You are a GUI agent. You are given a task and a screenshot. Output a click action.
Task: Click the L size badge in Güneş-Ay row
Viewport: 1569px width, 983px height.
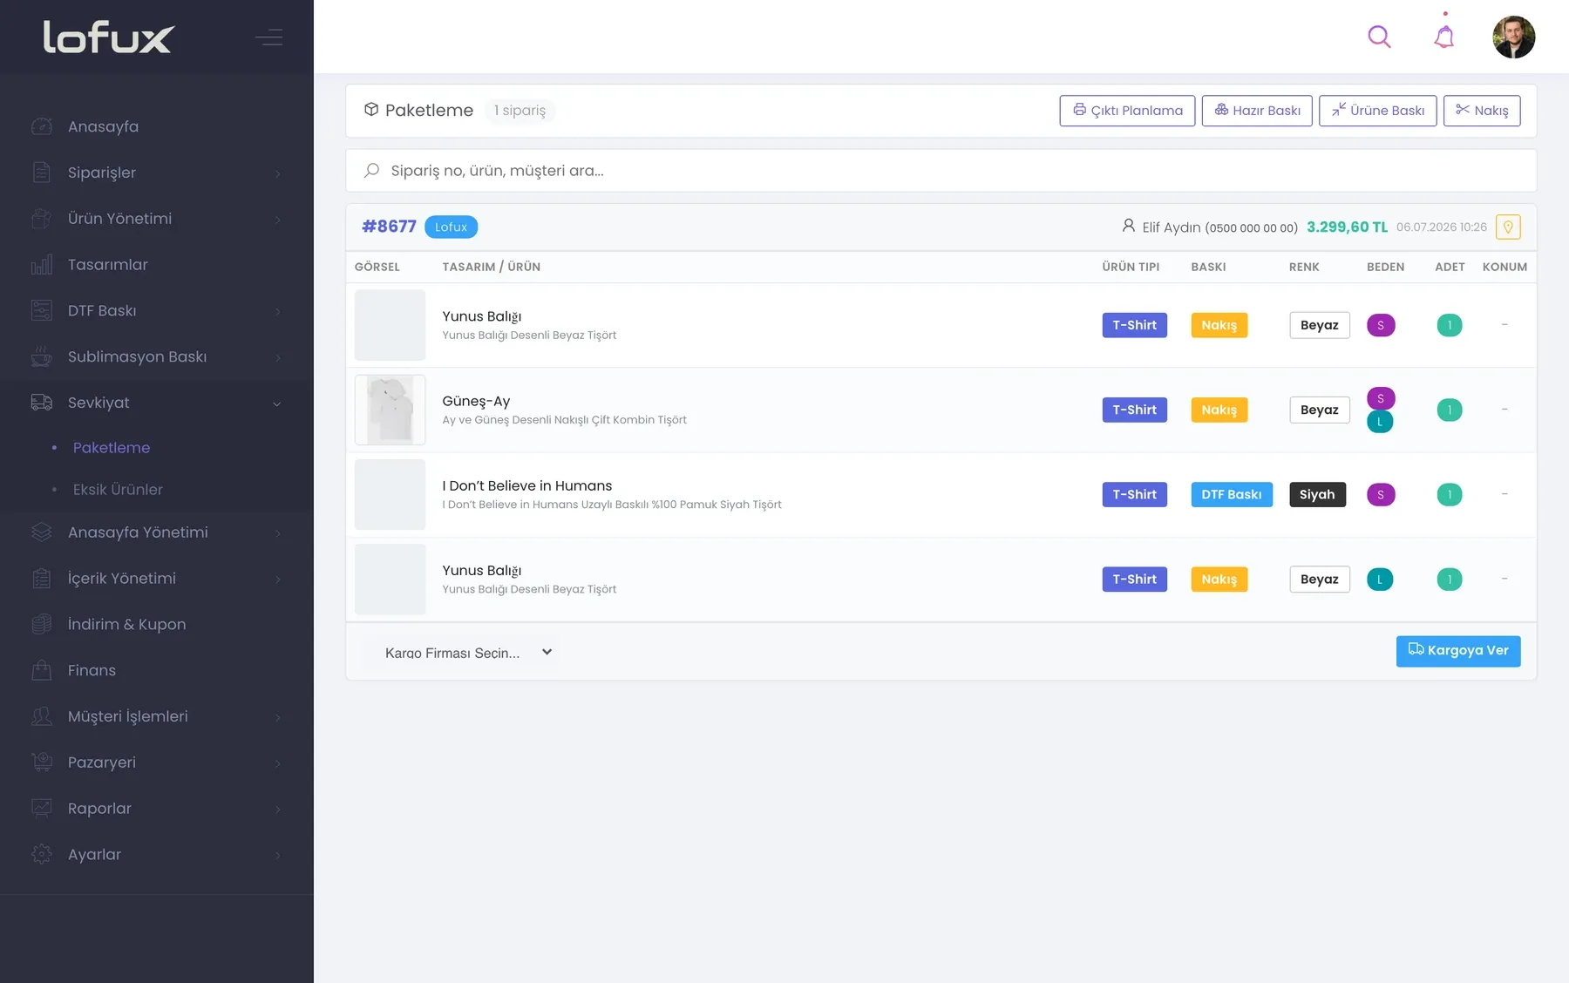click(1380, 422)
